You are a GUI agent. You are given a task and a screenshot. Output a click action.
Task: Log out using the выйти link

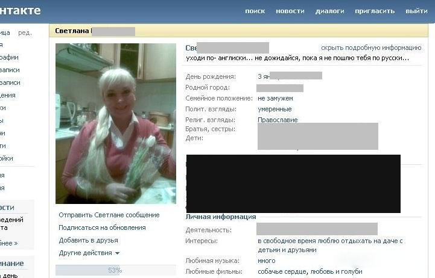click(416, 11)
